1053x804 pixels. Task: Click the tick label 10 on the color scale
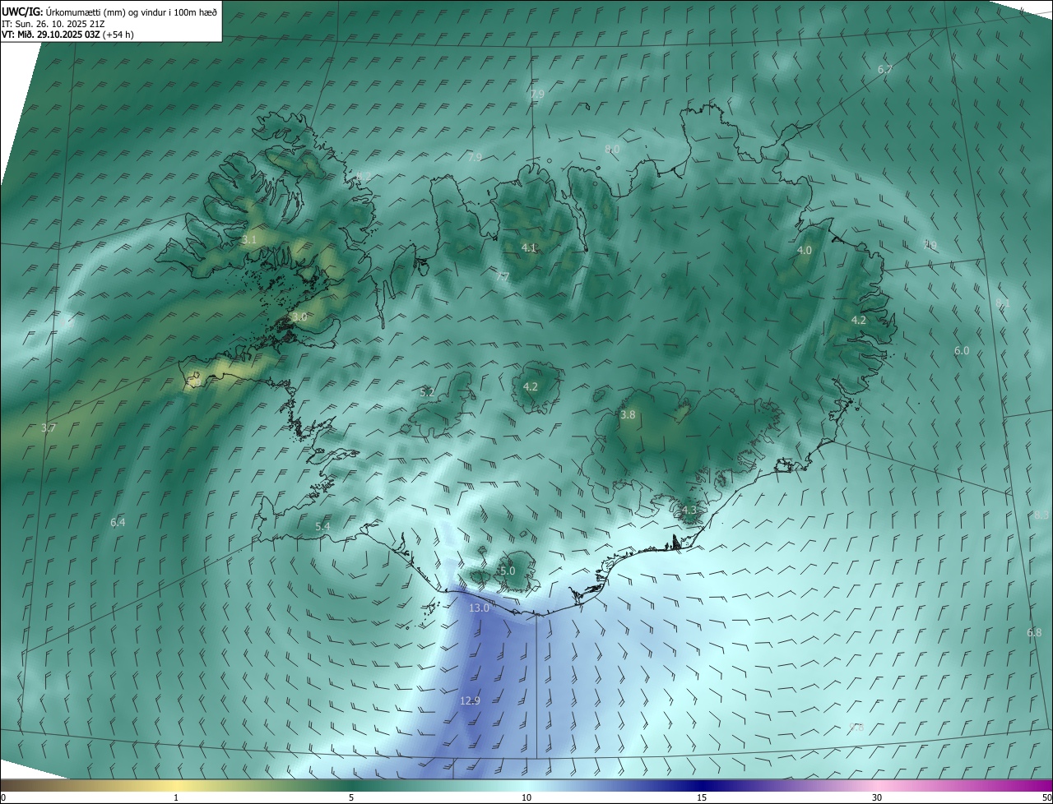pyautogui.click(x=526, y=797)
